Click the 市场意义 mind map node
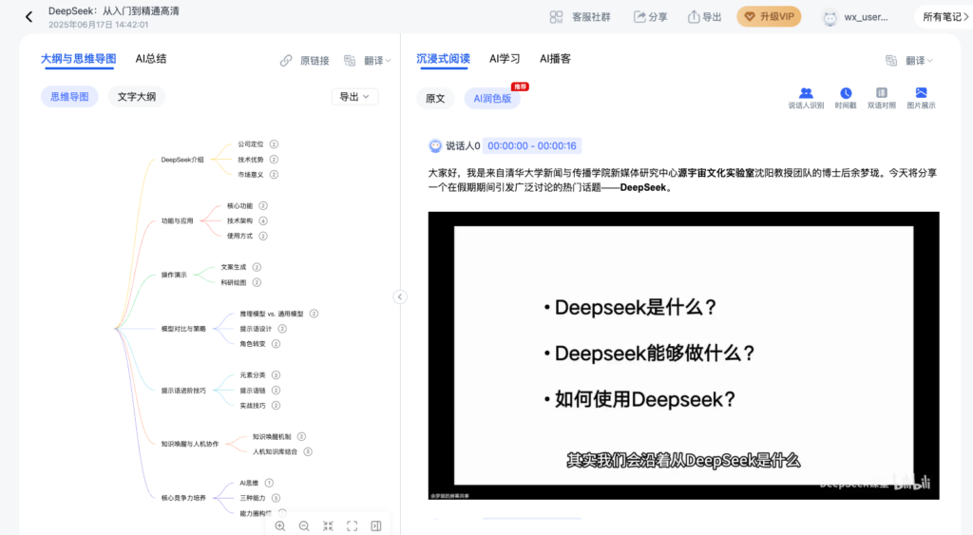 pyautogui.click(x=251, y=175)
